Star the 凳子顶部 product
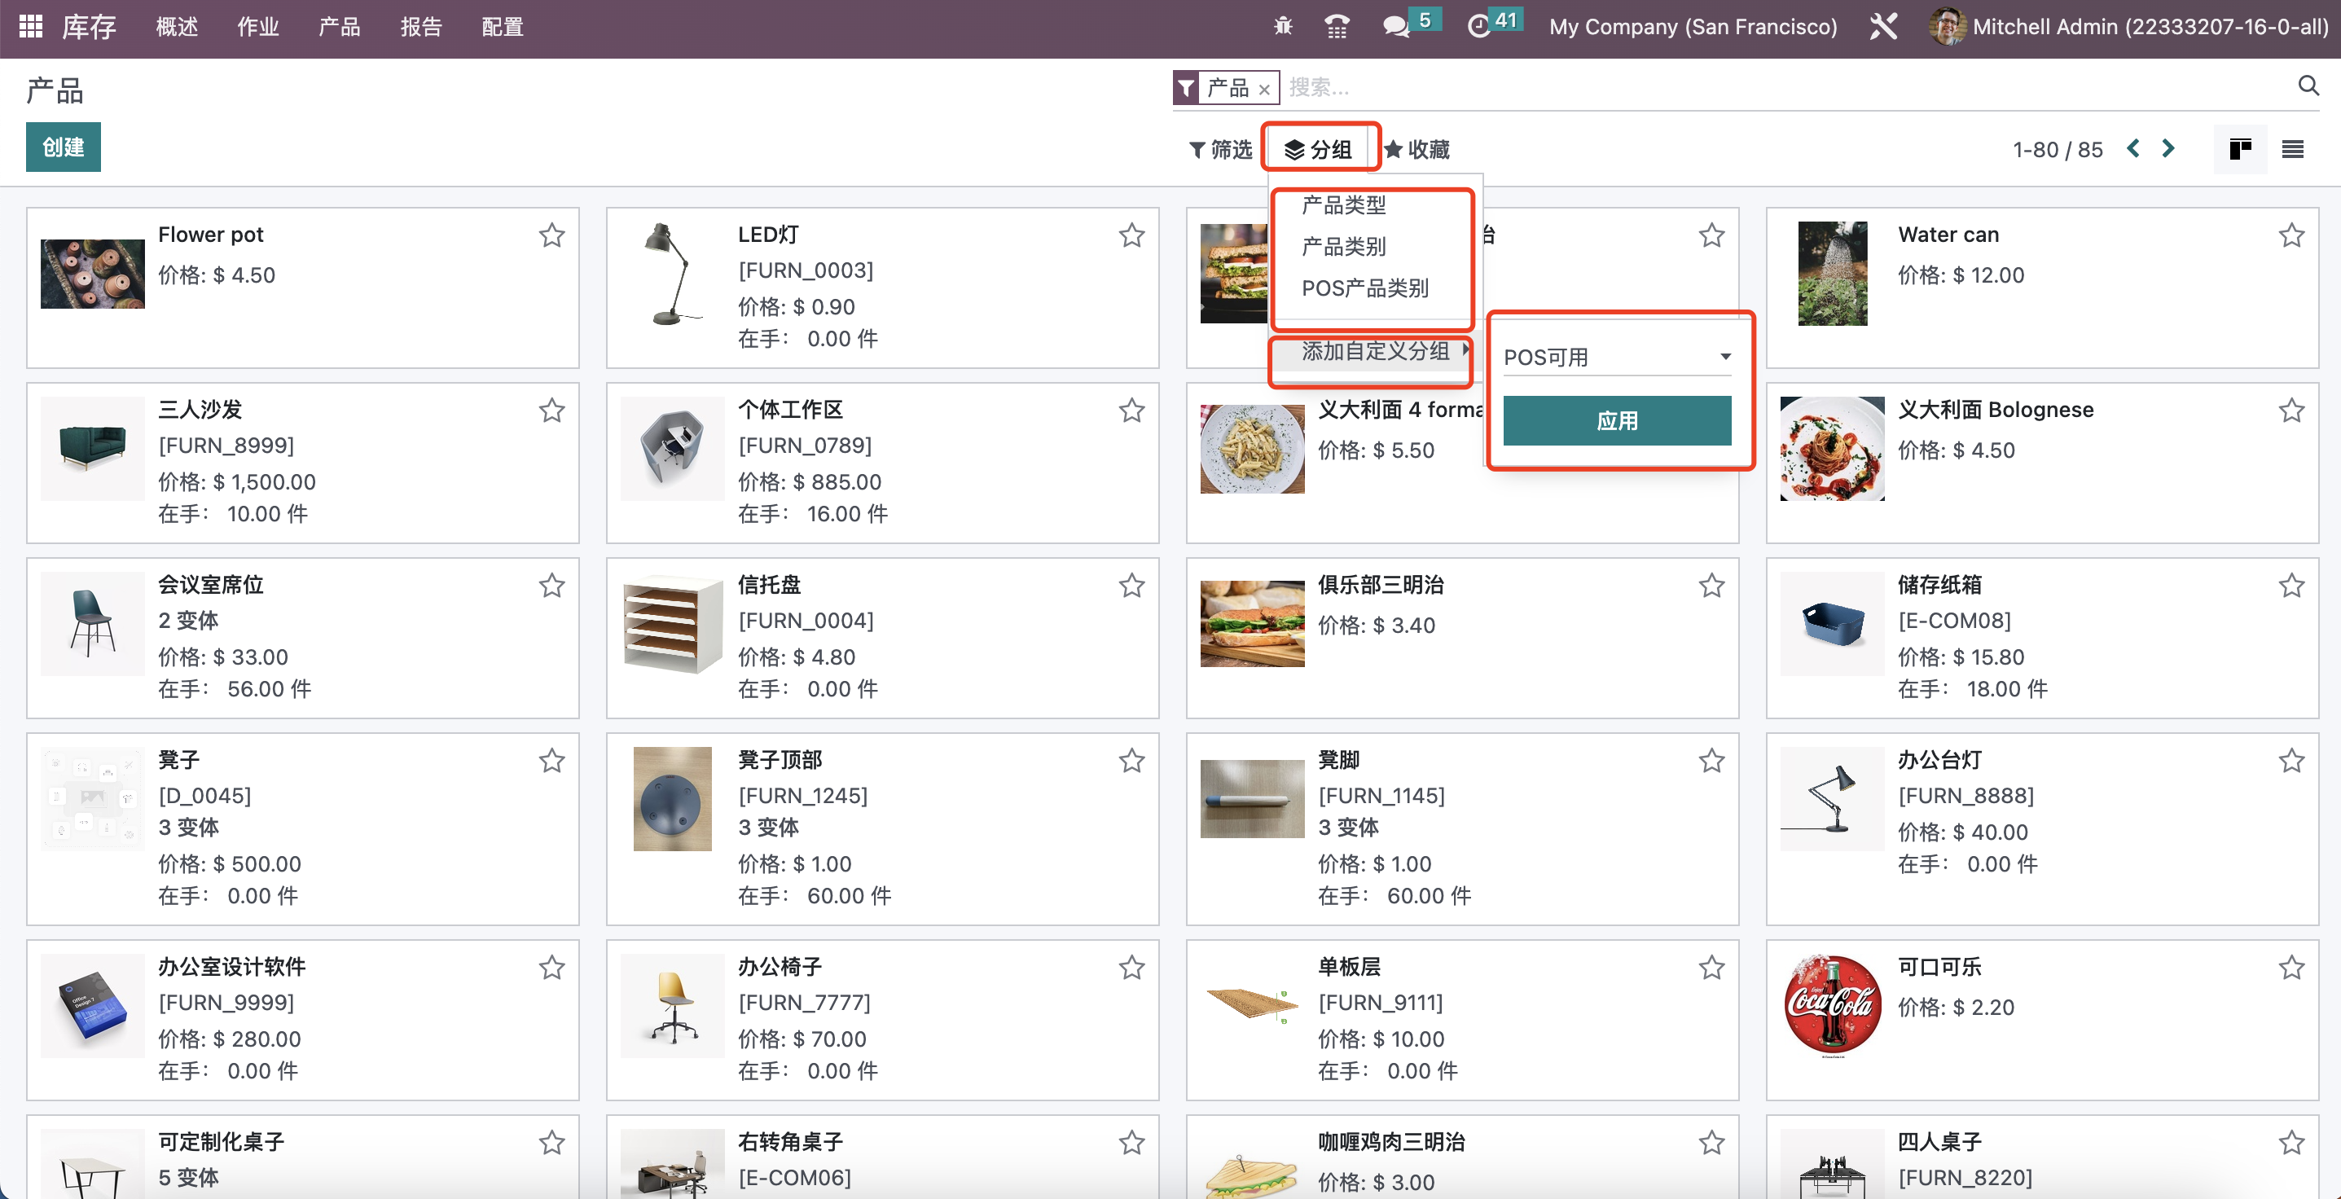This screenshot has height=1199, width=2341. click(x=1131, y=761)
